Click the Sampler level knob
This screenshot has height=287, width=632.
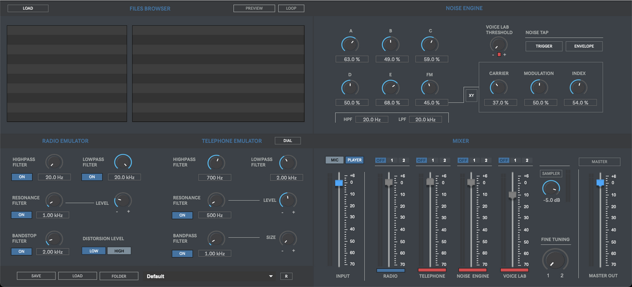click(x=551, y=188)
